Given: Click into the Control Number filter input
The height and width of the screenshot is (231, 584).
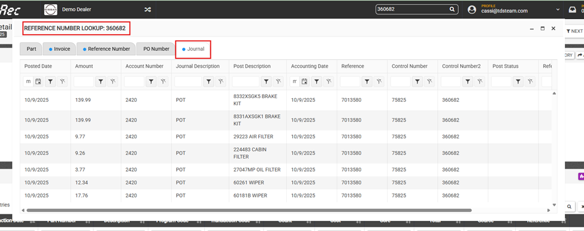Looking at the screenshot, I should 400,81.
